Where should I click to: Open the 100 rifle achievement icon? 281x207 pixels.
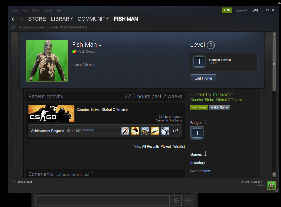pos(155,131)
